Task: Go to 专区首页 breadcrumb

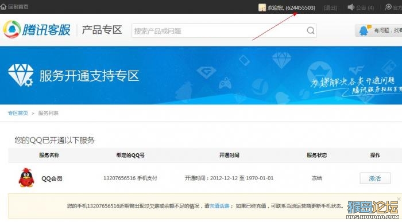Action: (18, 113)
